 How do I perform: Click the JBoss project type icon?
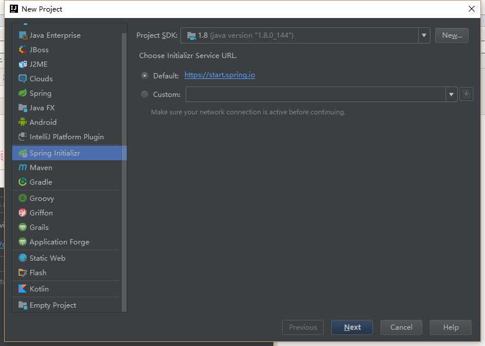pos(23,49)
